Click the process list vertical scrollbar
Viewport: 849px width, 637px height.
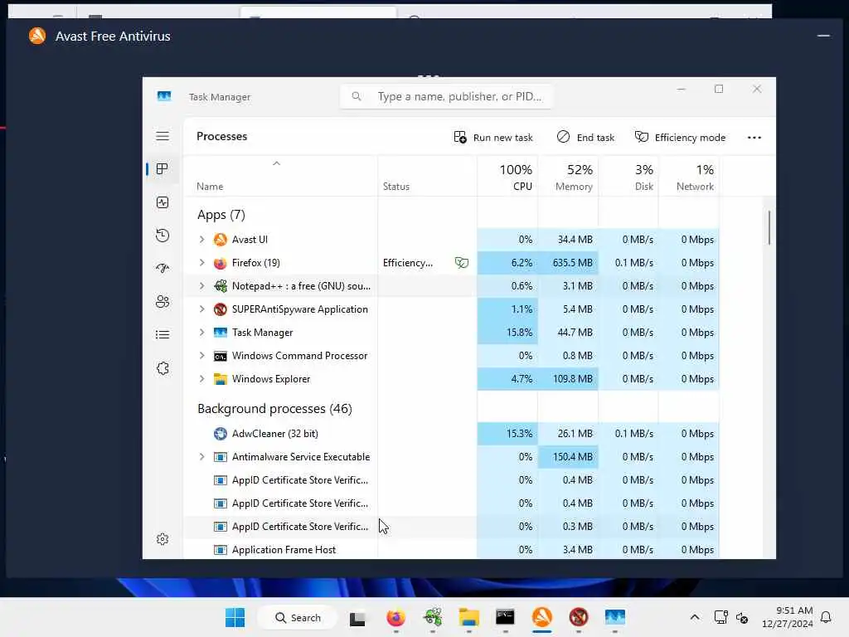point(769,227)
